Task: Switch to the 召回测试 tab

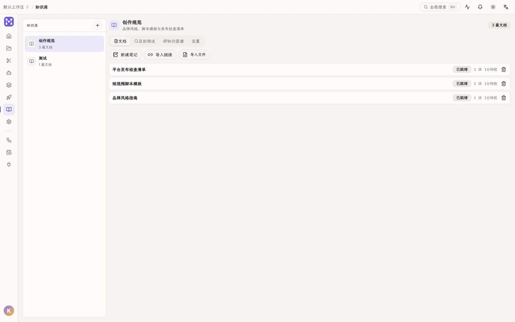Action: click(x=145, y=41)
